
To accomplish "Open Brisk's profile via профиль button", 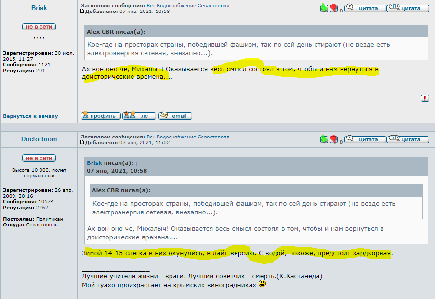I will (x=101, y=116).
